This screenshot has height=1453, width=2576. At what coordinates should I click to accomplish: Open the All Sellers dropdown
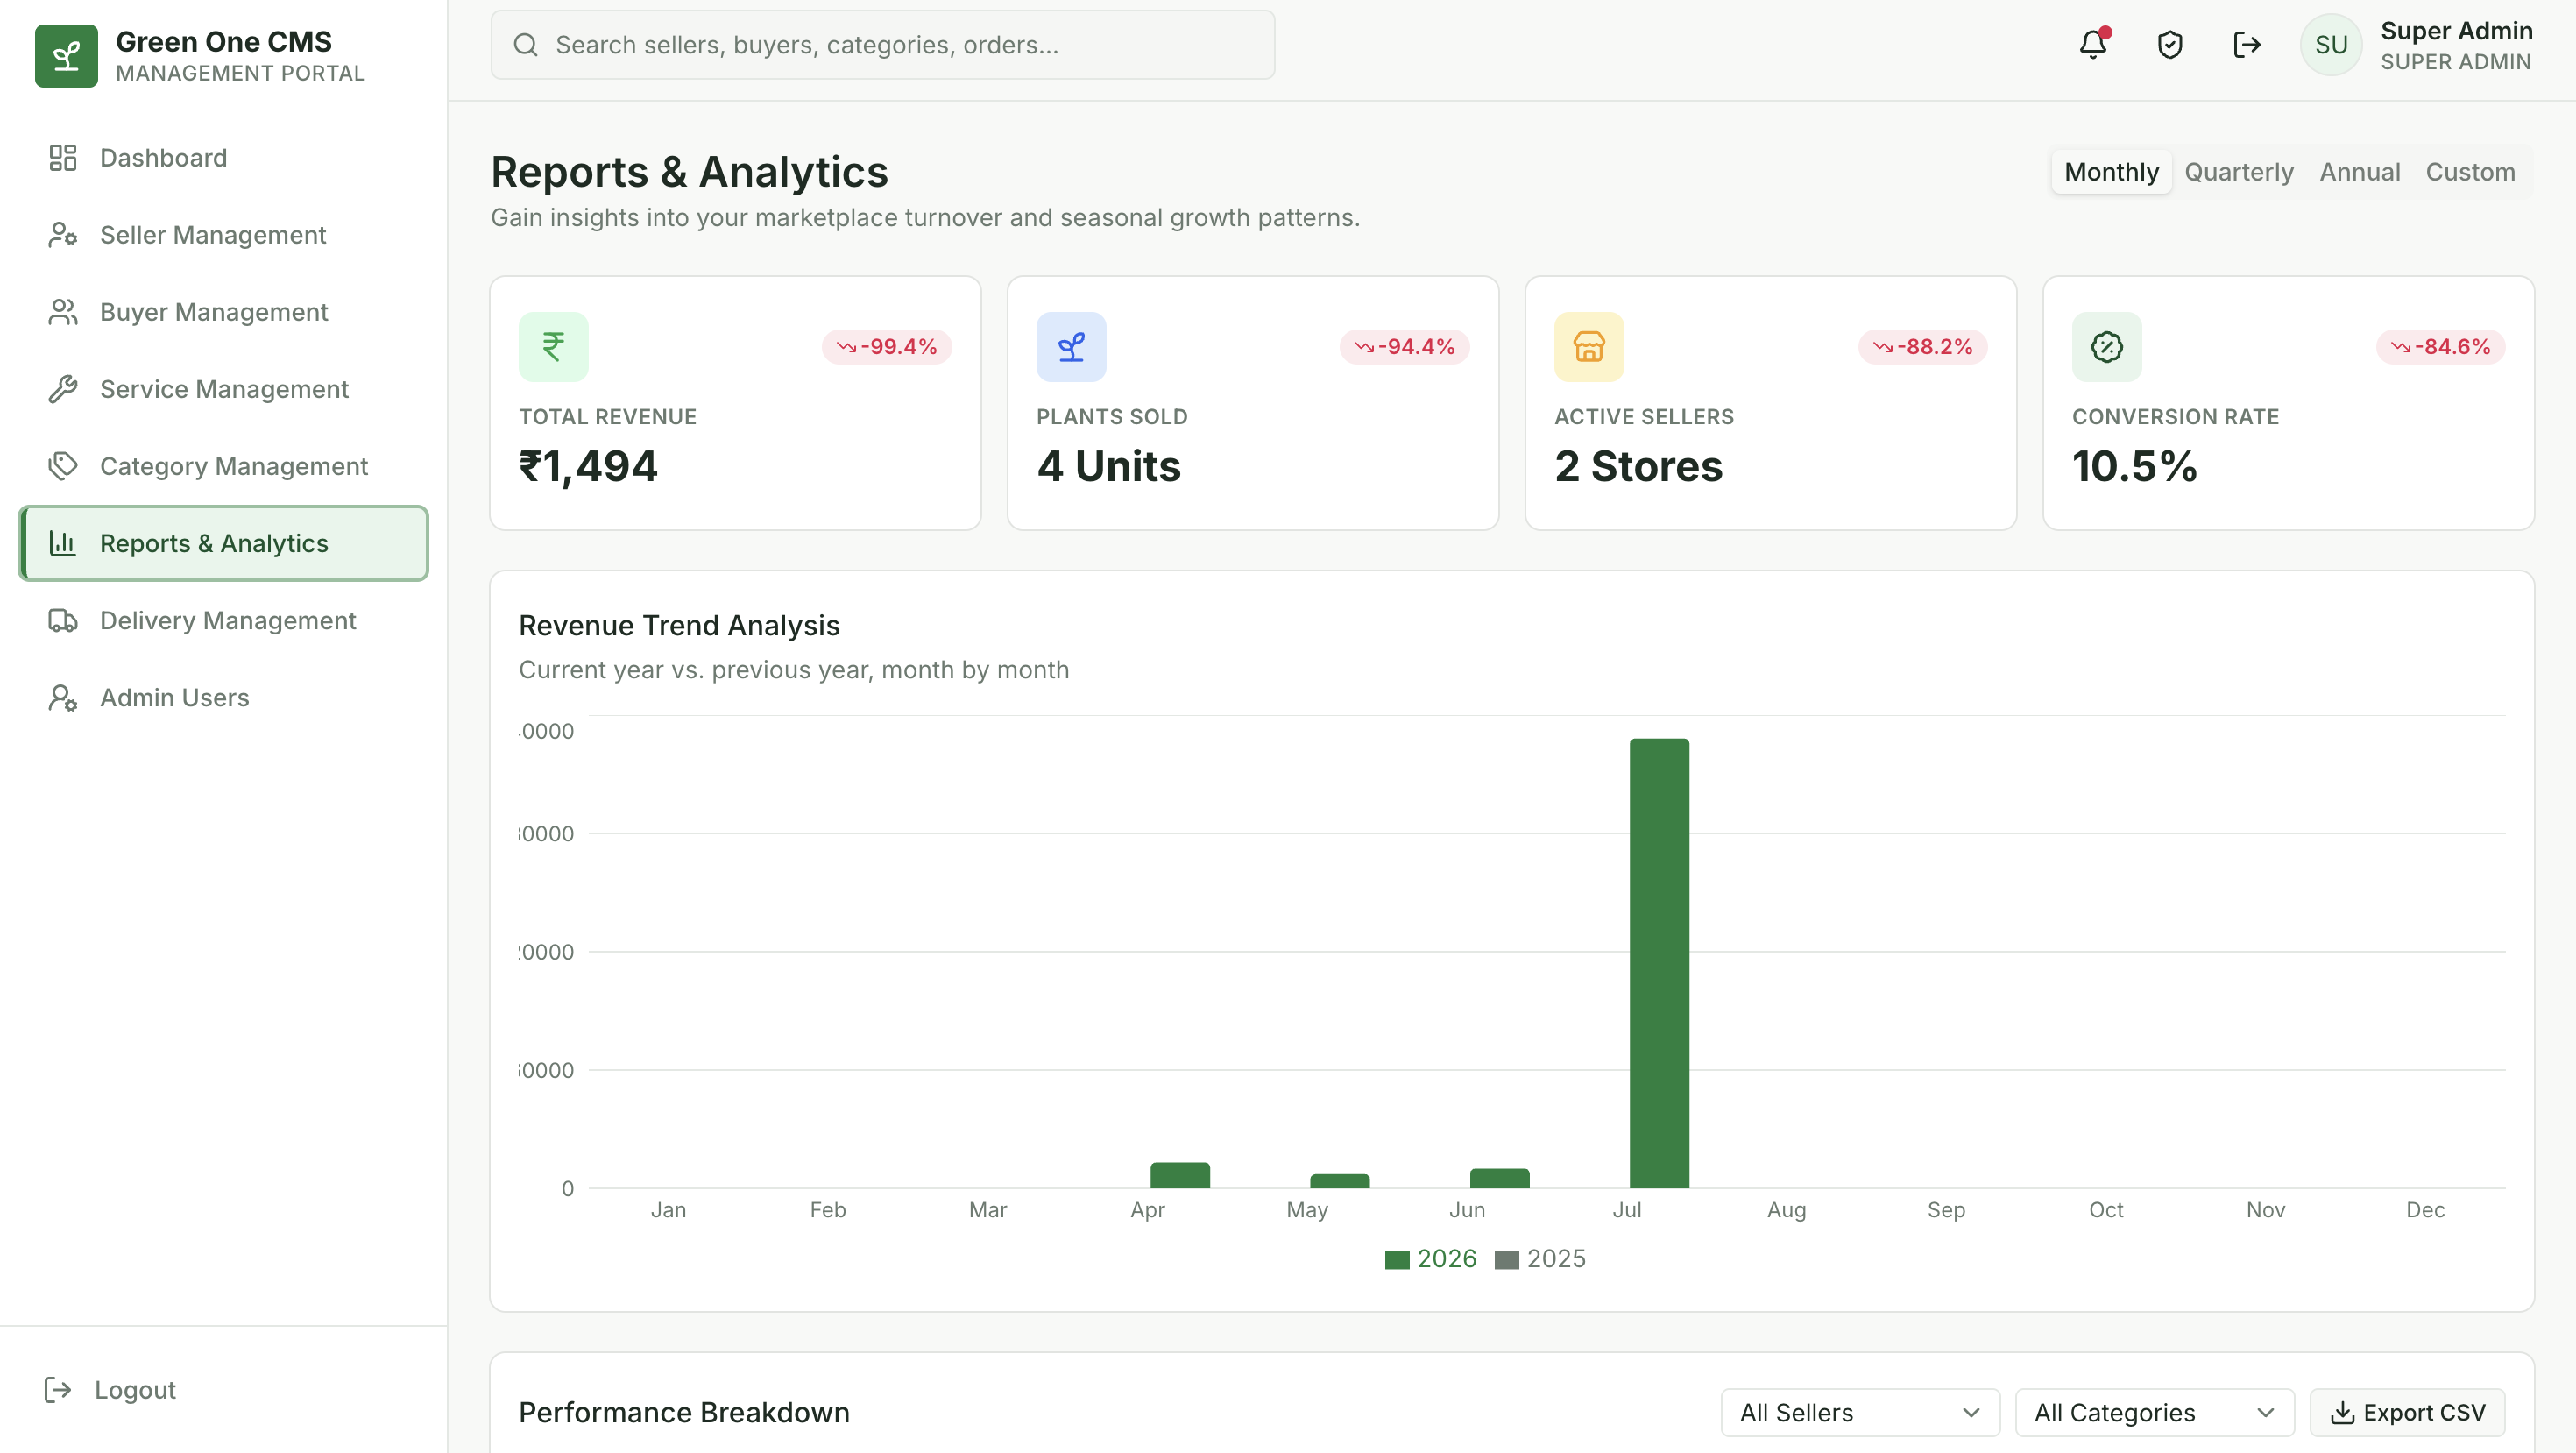[x=1860, y=1413]
